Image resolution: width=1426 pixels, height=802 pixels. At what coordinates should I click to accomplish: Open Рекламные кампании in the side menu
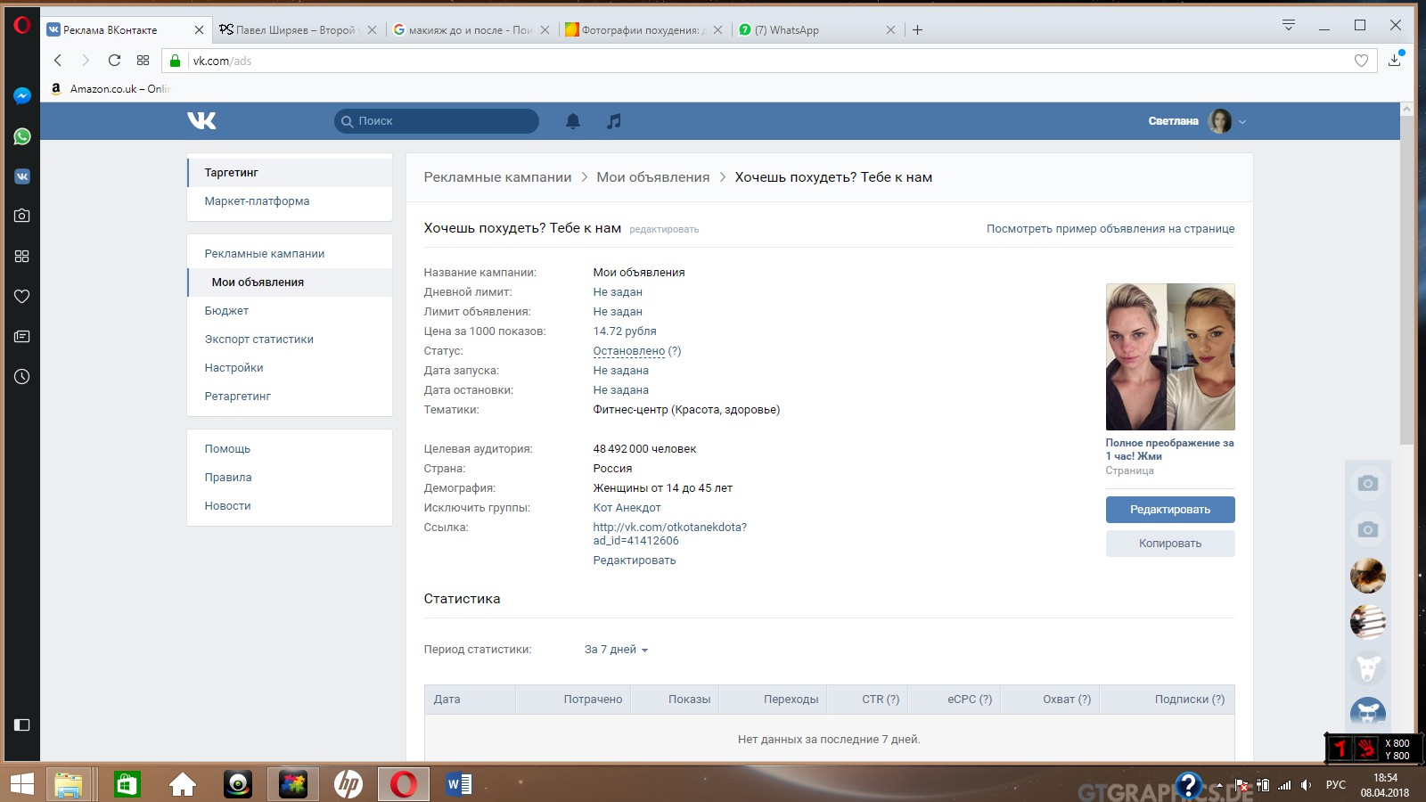pos(290,254)
